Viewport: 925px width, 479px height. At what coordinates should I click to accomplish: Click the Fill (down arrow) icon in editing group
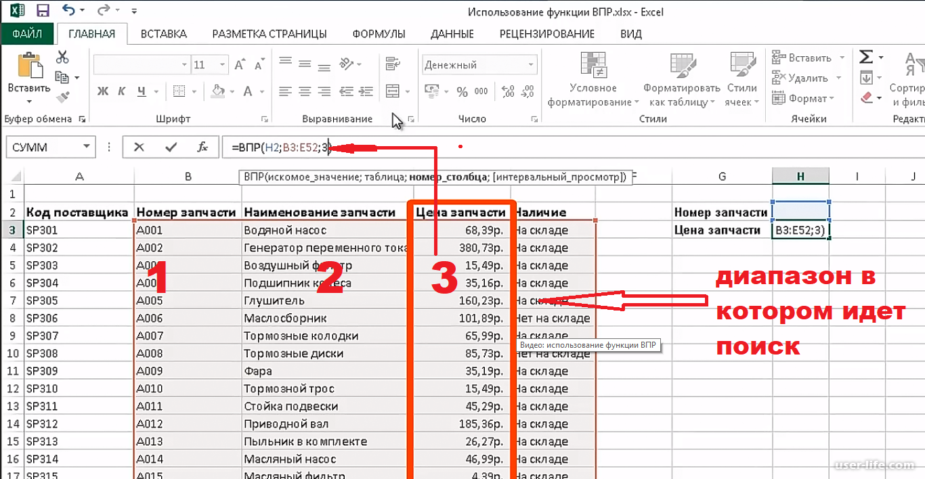[x=866, y=77]
